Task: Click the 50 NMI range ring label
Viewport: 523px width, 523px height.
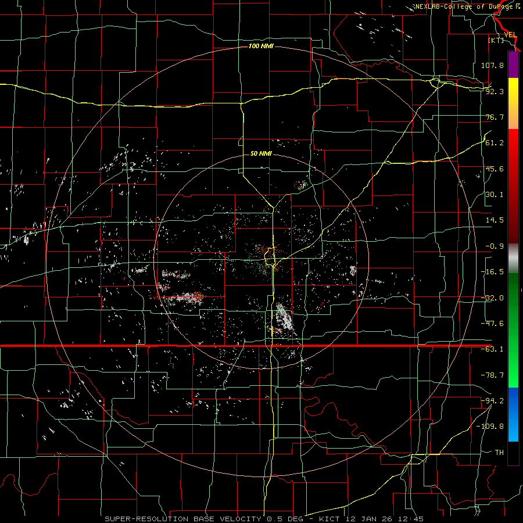Action: (261, 153)
